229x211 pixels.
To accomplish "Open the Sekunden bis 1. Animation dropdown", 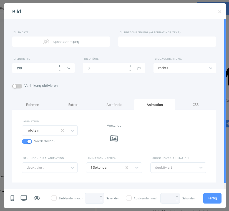I will pyautogui.click(x=50, y=168).
